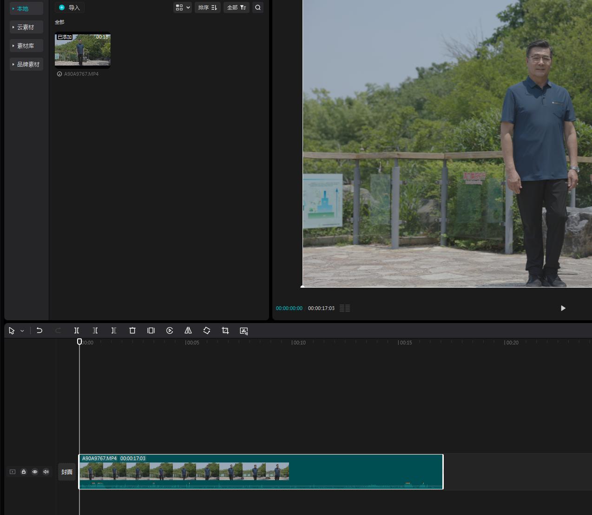
Task: Click the undo arrow icon
Action: (x=39, y=330)
